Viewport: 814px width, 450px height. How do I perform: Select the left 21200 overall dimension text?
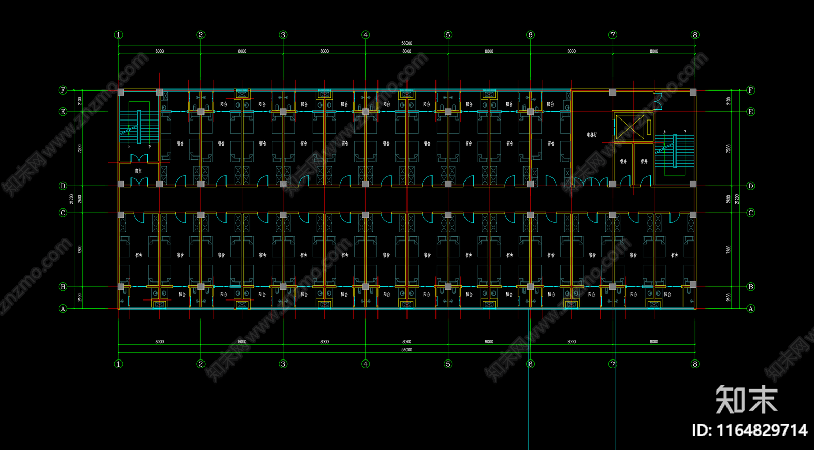pos(72,199)
